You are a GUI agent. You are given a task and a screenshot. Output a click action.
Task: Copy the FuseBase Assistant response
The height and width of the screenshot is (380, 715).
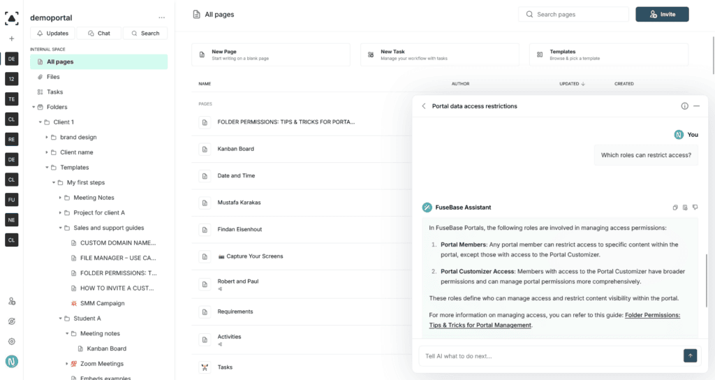click(x=675, y=207)
